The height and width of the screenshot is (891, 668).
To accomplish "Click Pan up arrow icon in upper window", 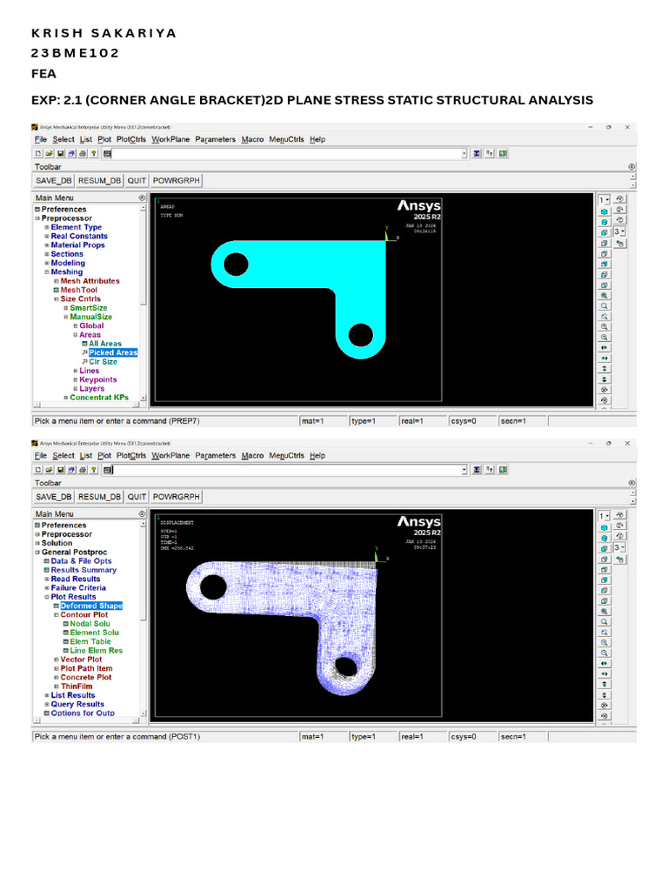I will point(605,368).
